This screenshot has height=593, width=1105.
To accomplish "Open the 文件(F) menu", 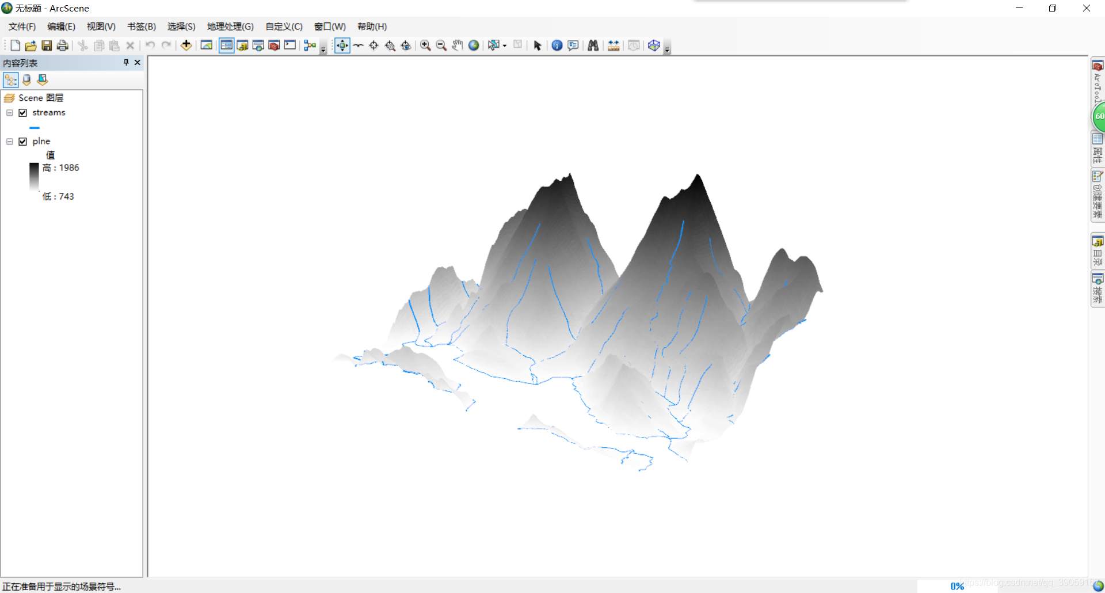I will (22, 26).
